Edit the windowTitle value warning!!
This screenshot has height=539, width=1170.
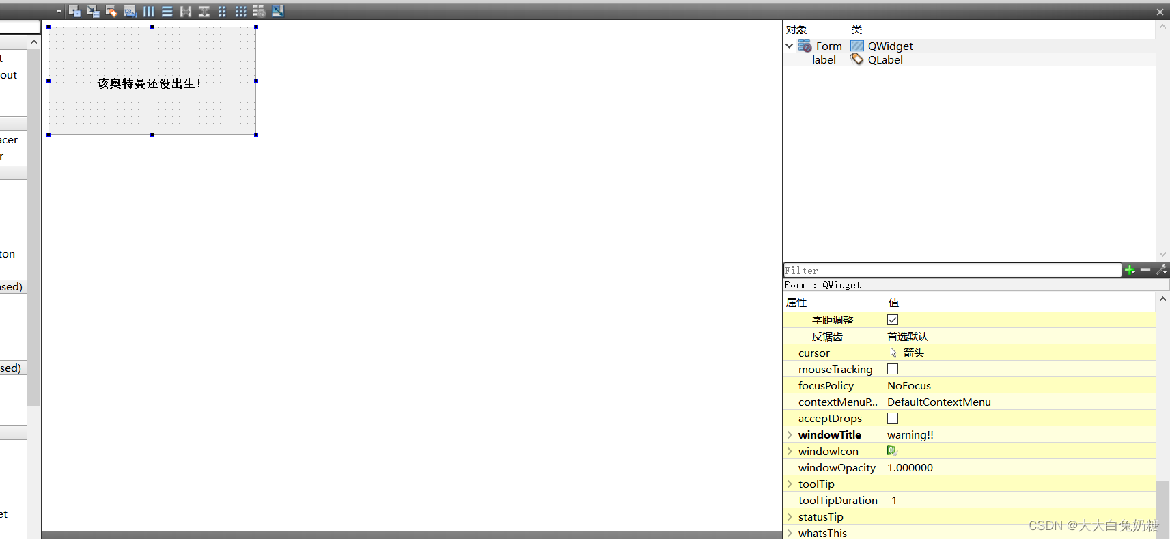pos(1020,434)
